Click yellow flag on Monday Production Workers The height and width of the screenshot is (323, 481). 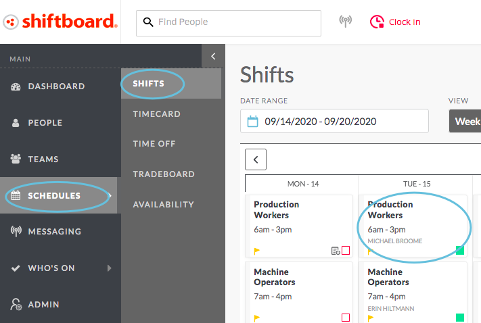(257, 251)
